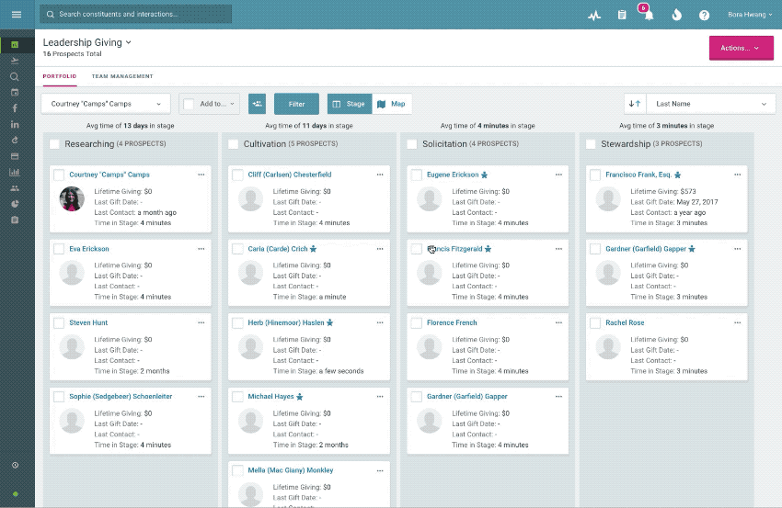This screenshot has height=508, width=782.
Task: Expand the Last Name sort dropdown
Action: (x=709, y=104)
